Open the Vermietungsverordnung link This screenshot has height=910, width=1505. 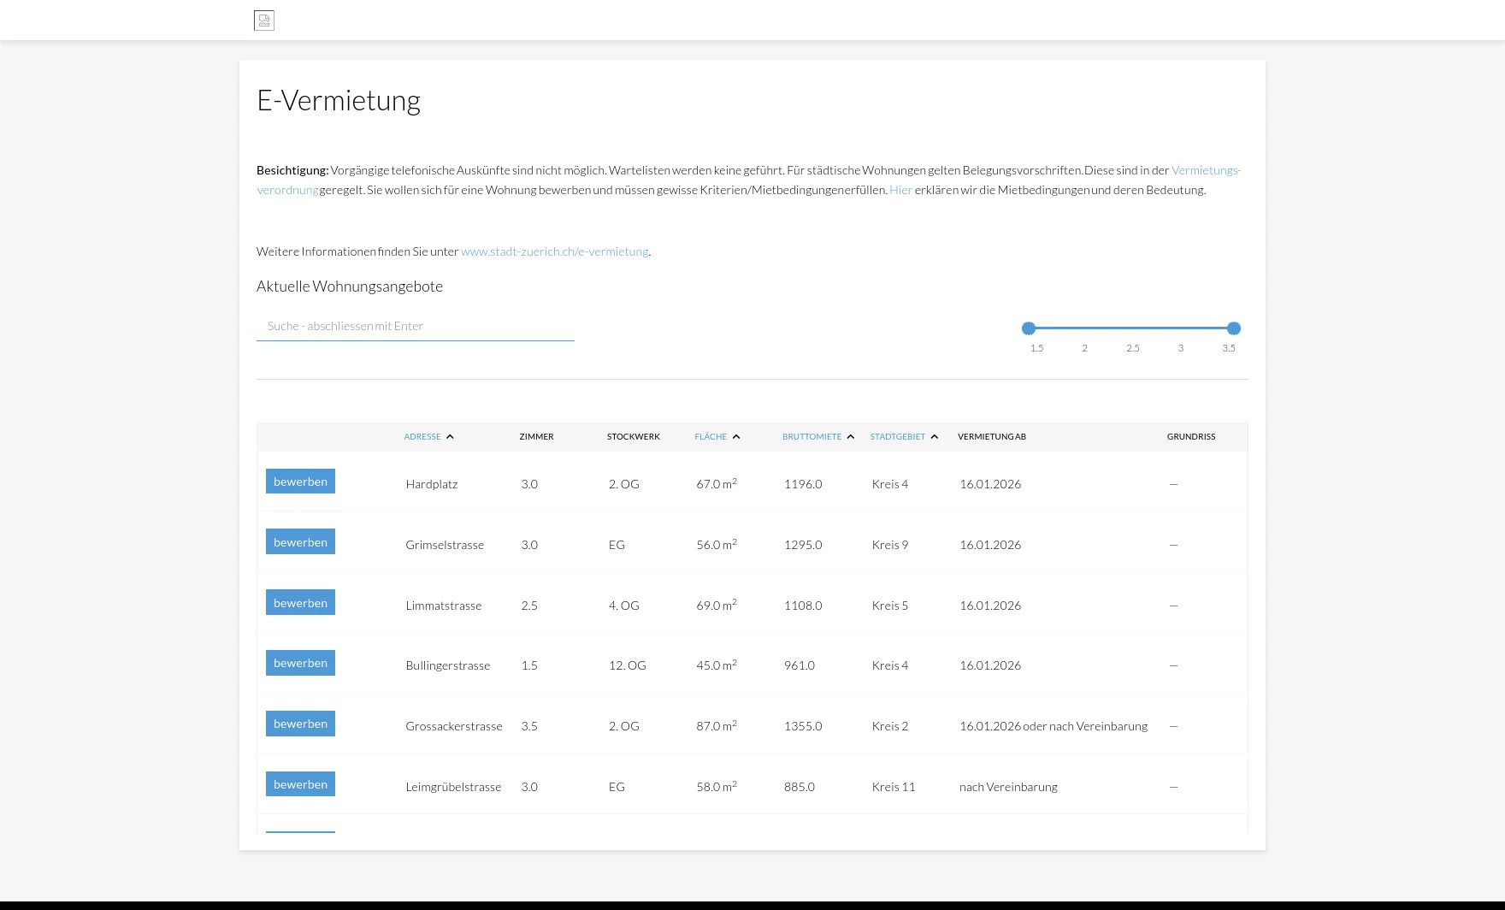click(1205, 170)
